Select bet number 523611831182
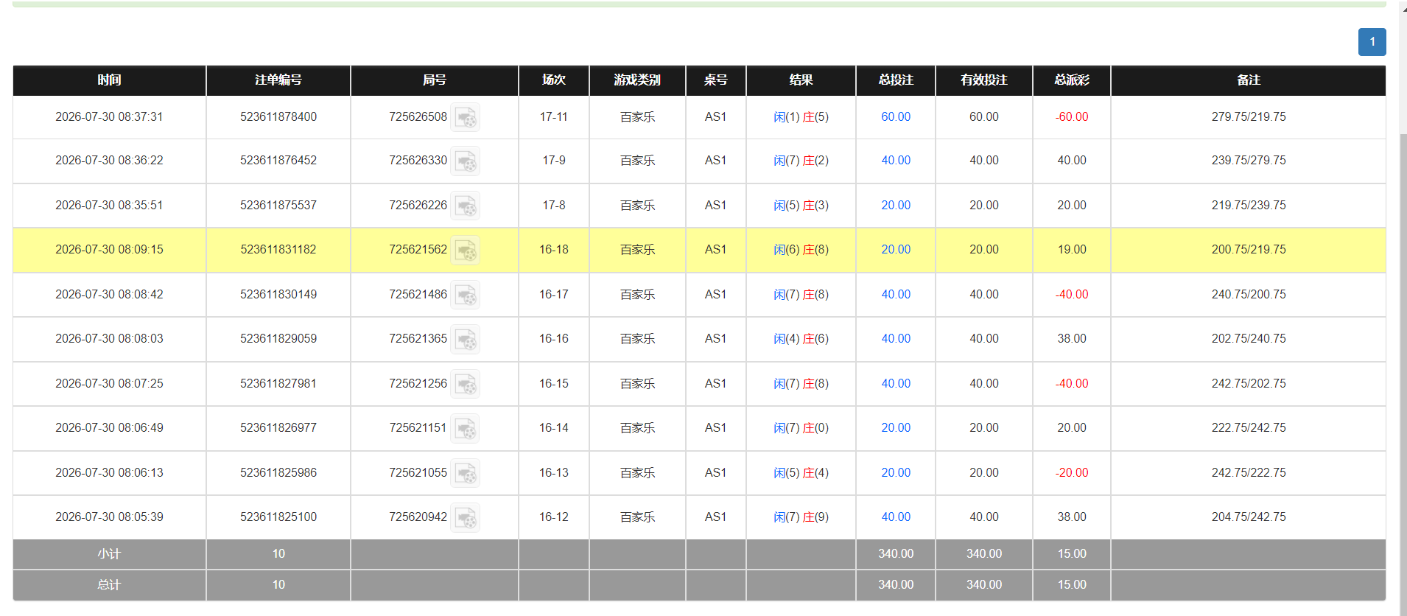Screen dimensions: 1407x616 click(x=278, y=250)
